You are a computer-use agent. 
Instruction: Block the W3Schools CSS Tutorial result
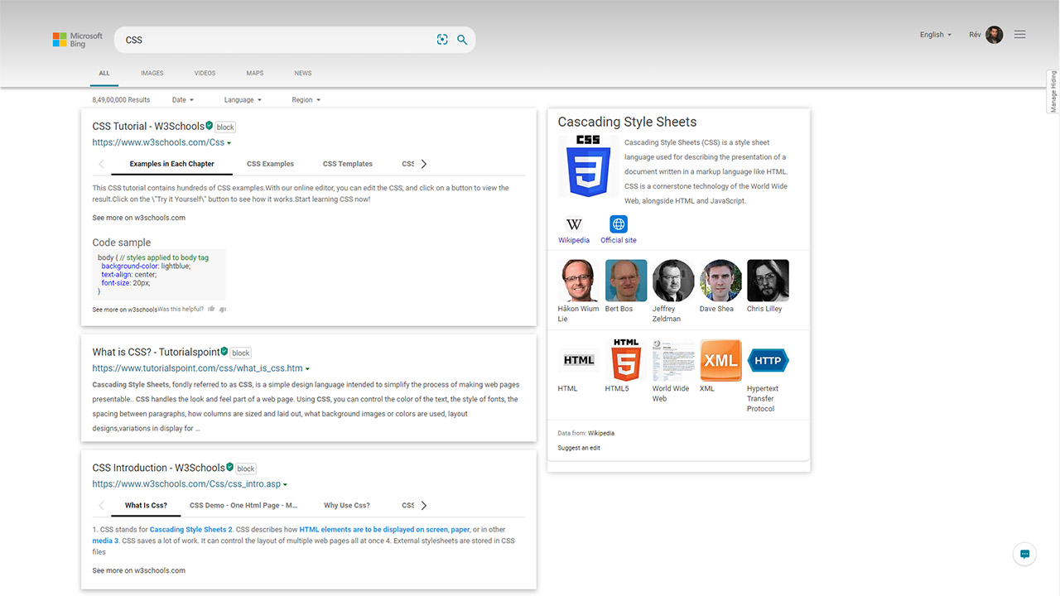[x=224, y=127]
